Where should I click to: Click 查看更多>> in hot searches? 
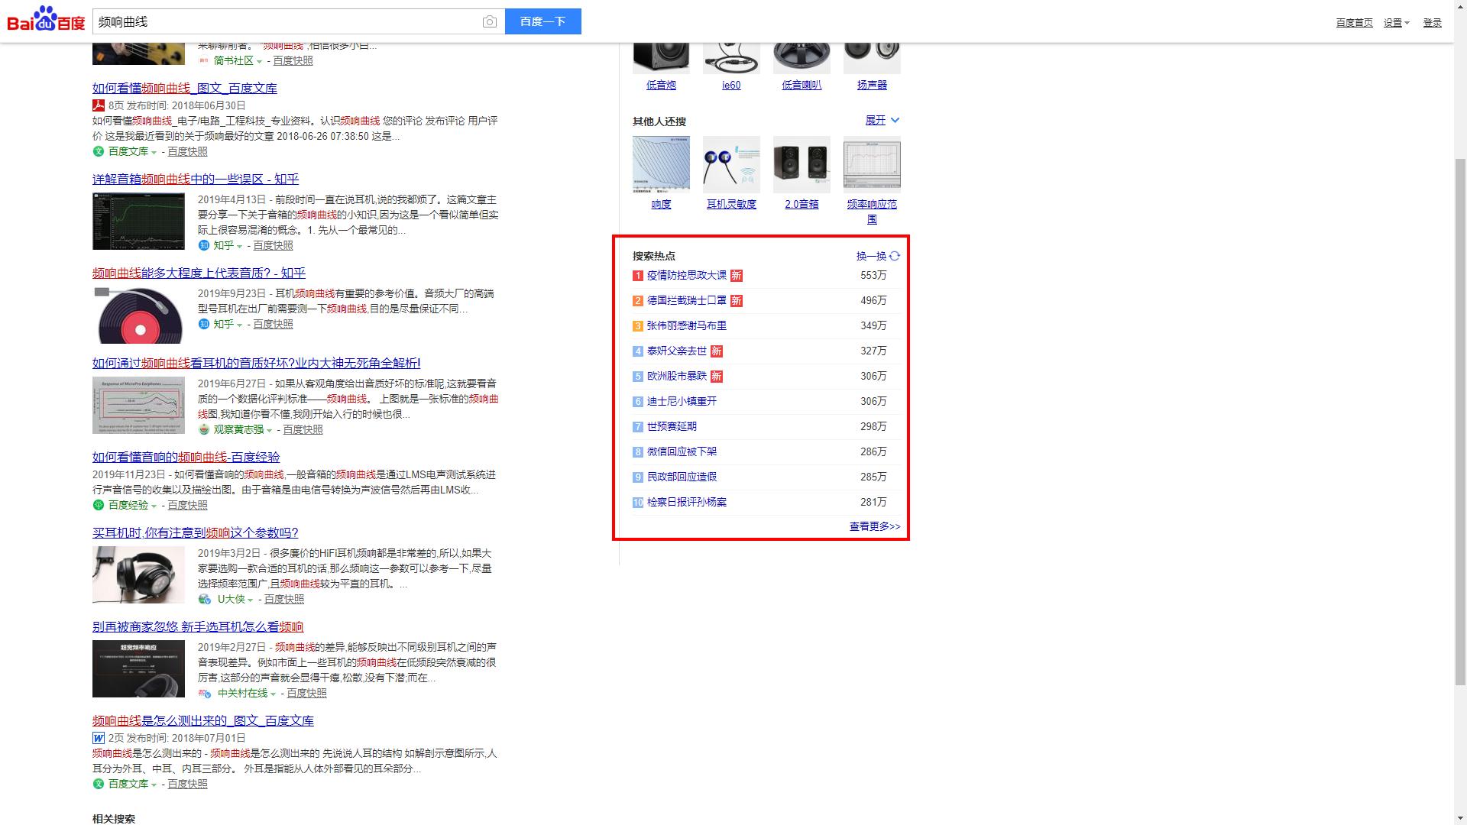[875, 526]
